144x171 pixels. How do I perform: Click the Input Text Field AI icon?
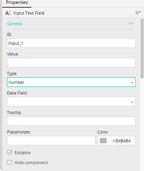pyautogui.click(x=8, y=13)
